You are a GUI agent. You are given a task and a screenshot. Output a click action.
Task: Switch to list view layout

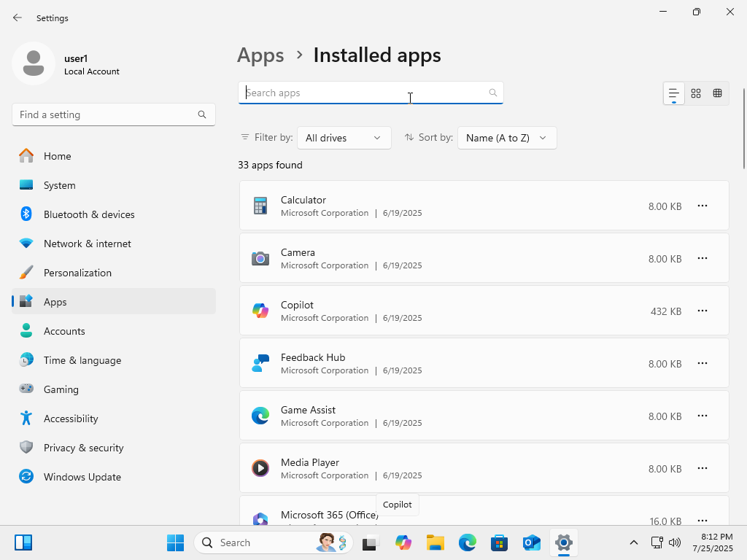click(673, 93)
